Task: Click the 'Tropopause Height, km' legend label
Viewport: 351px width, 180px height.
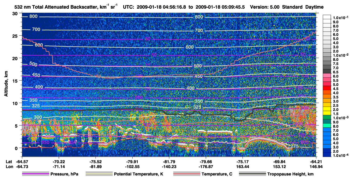Action: 291,174
